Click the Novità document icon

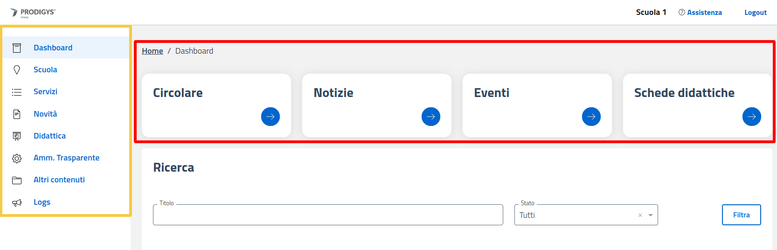point(17,114)
